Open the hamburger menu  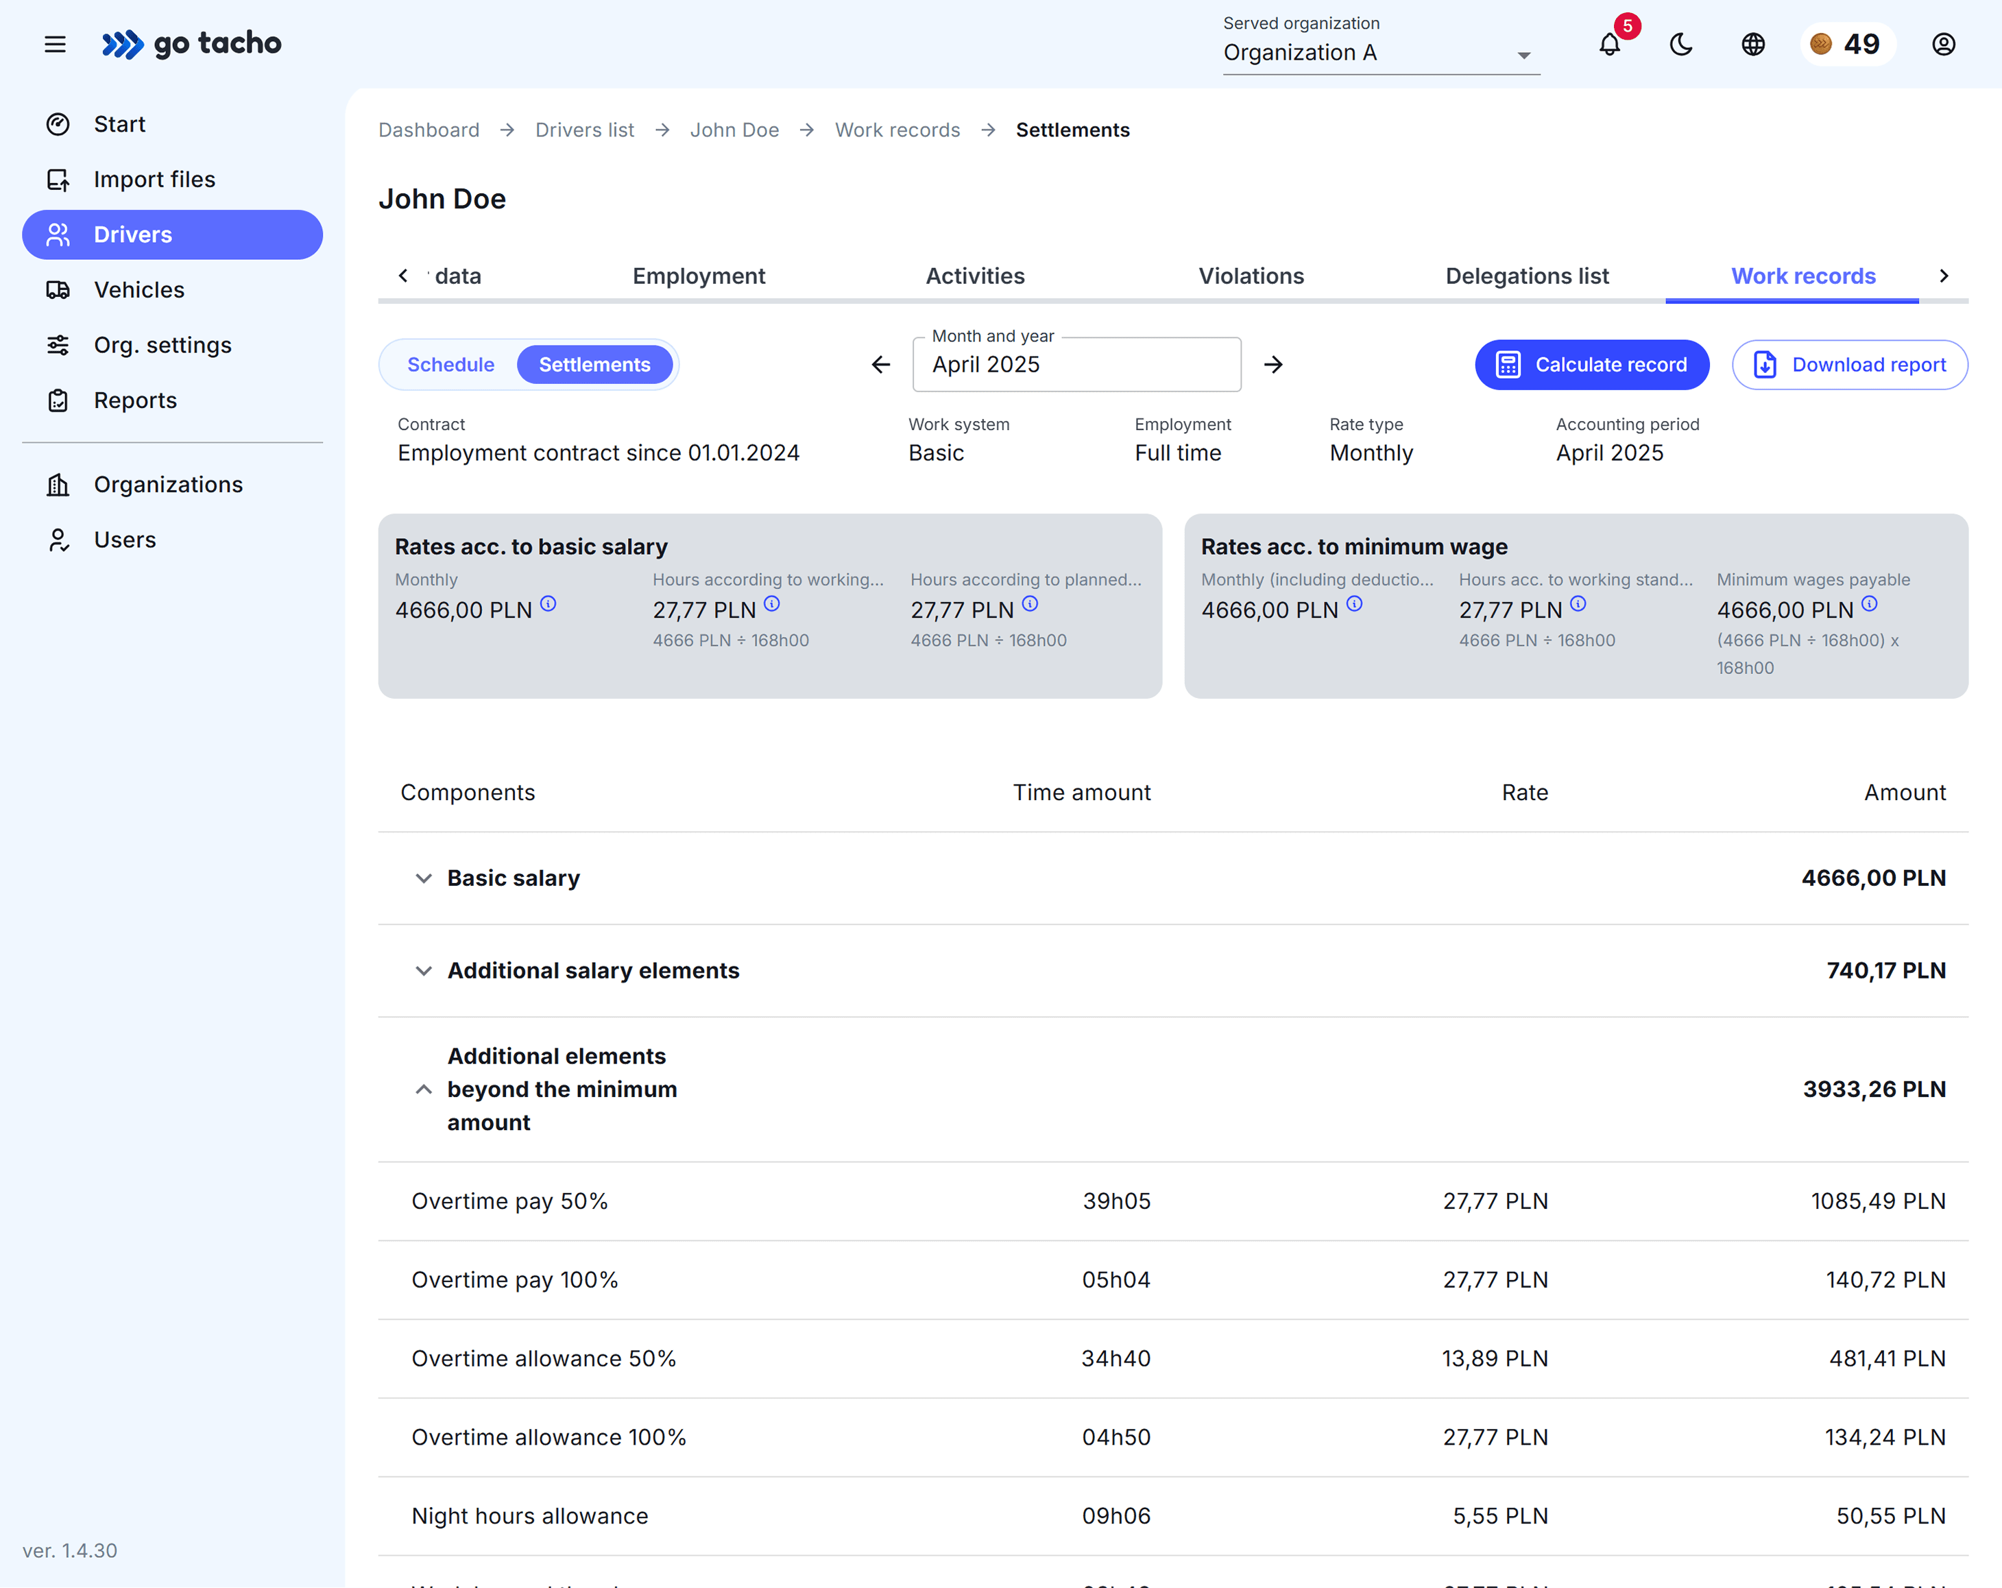coord(55,44)
